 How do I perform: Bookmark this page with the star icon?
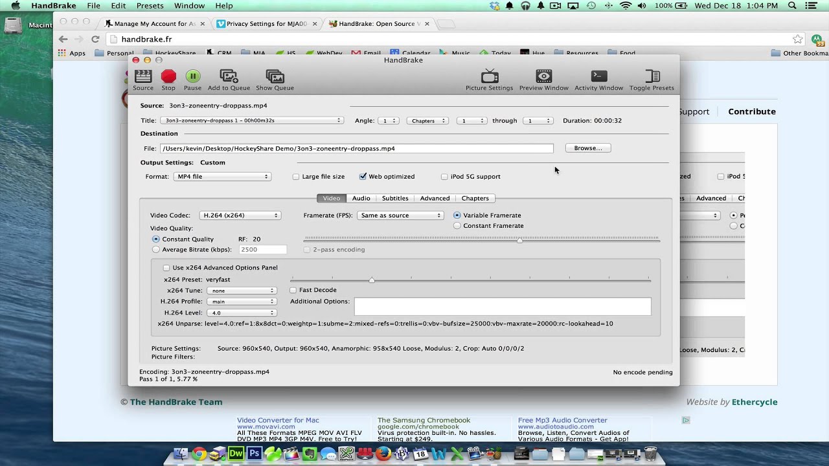click(798, 39)
